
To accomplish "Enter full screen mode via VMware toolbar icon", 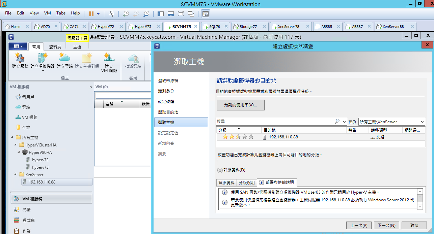I will click(181, 13).
